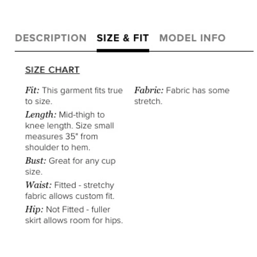The image size is (257, 257).
Task: Click the italic "Waist:" label
Action: [38, 185]
